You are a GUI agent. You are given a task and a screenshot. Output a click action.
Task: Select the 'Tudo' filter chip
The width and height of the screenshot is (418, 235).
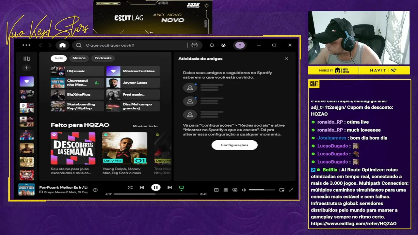[59, 58]
